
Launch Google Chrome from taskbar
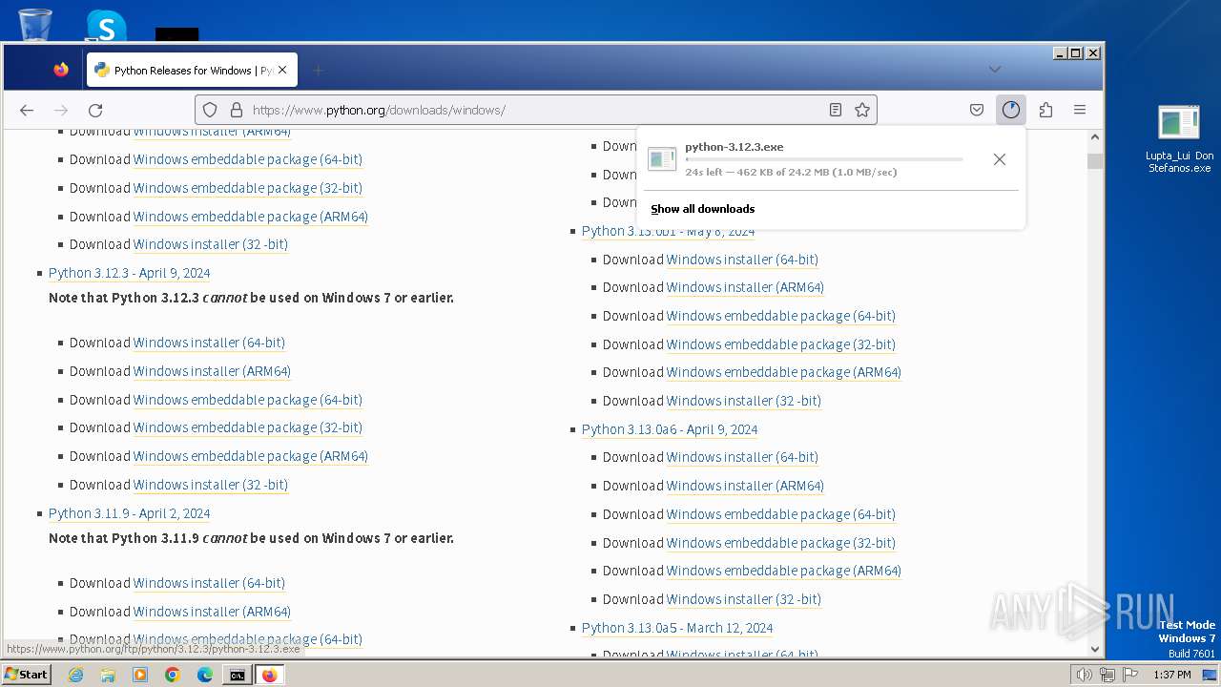click(173, 675)
